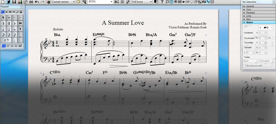Toggle the Keypad window toolbar button
Viewport: 276px width, 124px height.
click(172, 2)
